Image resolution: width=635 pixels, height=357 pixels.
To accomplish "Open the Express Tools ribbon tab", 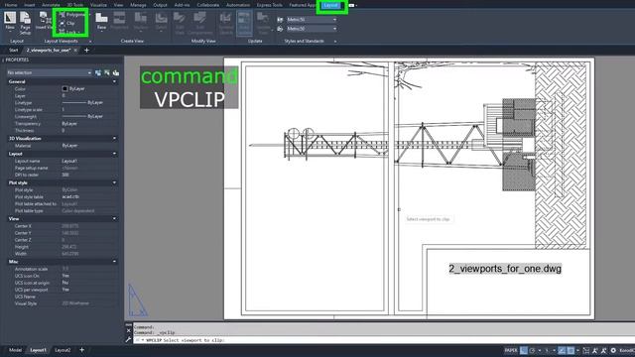I will click(x=269, y=5).
